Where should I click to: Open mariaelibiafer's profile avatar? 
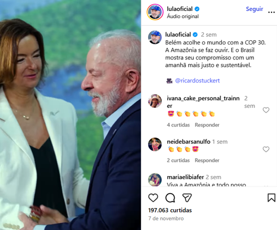[x=155, y=179]
